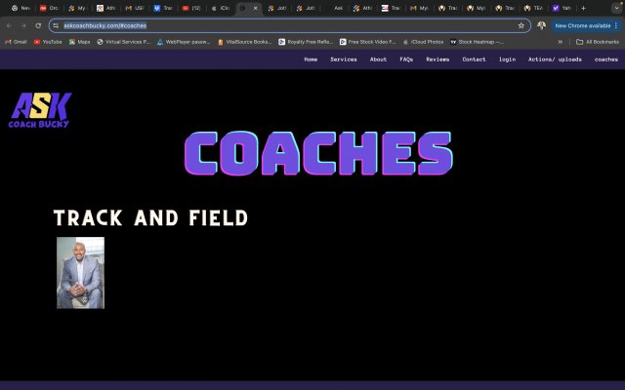Open the Gmail bookmark
The height and width of the screenshot is (390, 625).
point(15,42)
